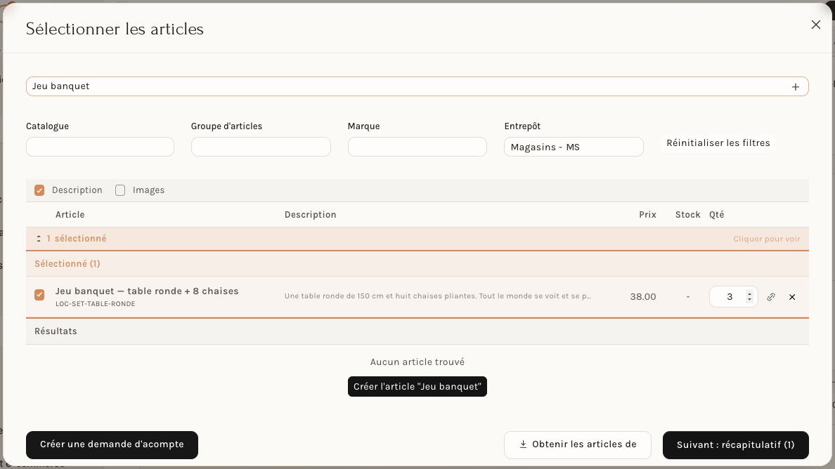The image size is (835, 469).
Task: Click the quantity stepper arrows
Action: point(749,297)
